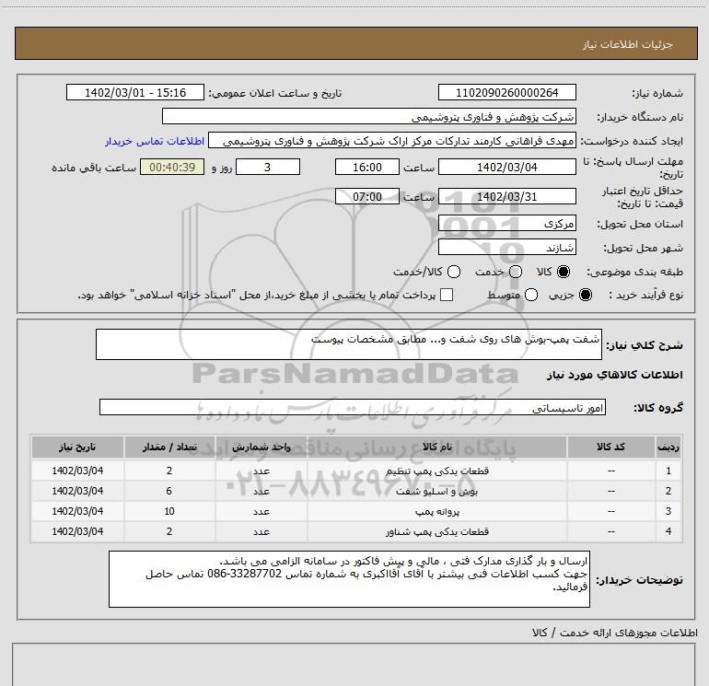Select row بوش و اسلیو شفت

356,491
